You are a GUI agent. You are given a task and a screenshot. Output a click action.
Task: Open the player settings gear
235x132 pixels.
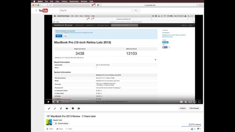[186, 102]
